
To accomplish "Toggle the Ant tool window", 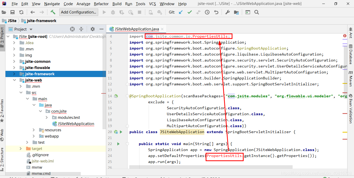I will 351,33.
